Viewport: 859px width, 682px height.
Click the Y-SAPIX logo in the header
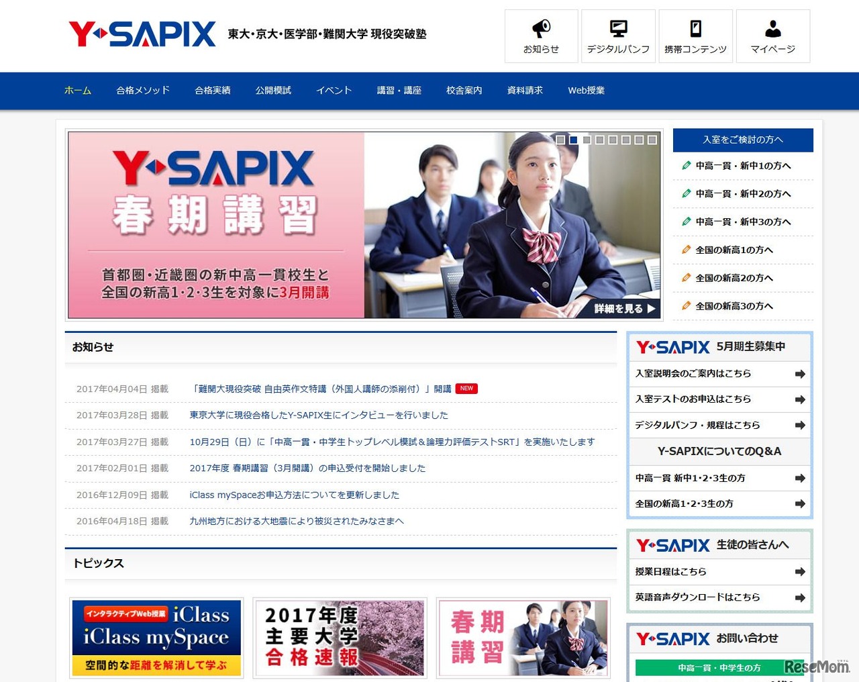coord(142,34)
